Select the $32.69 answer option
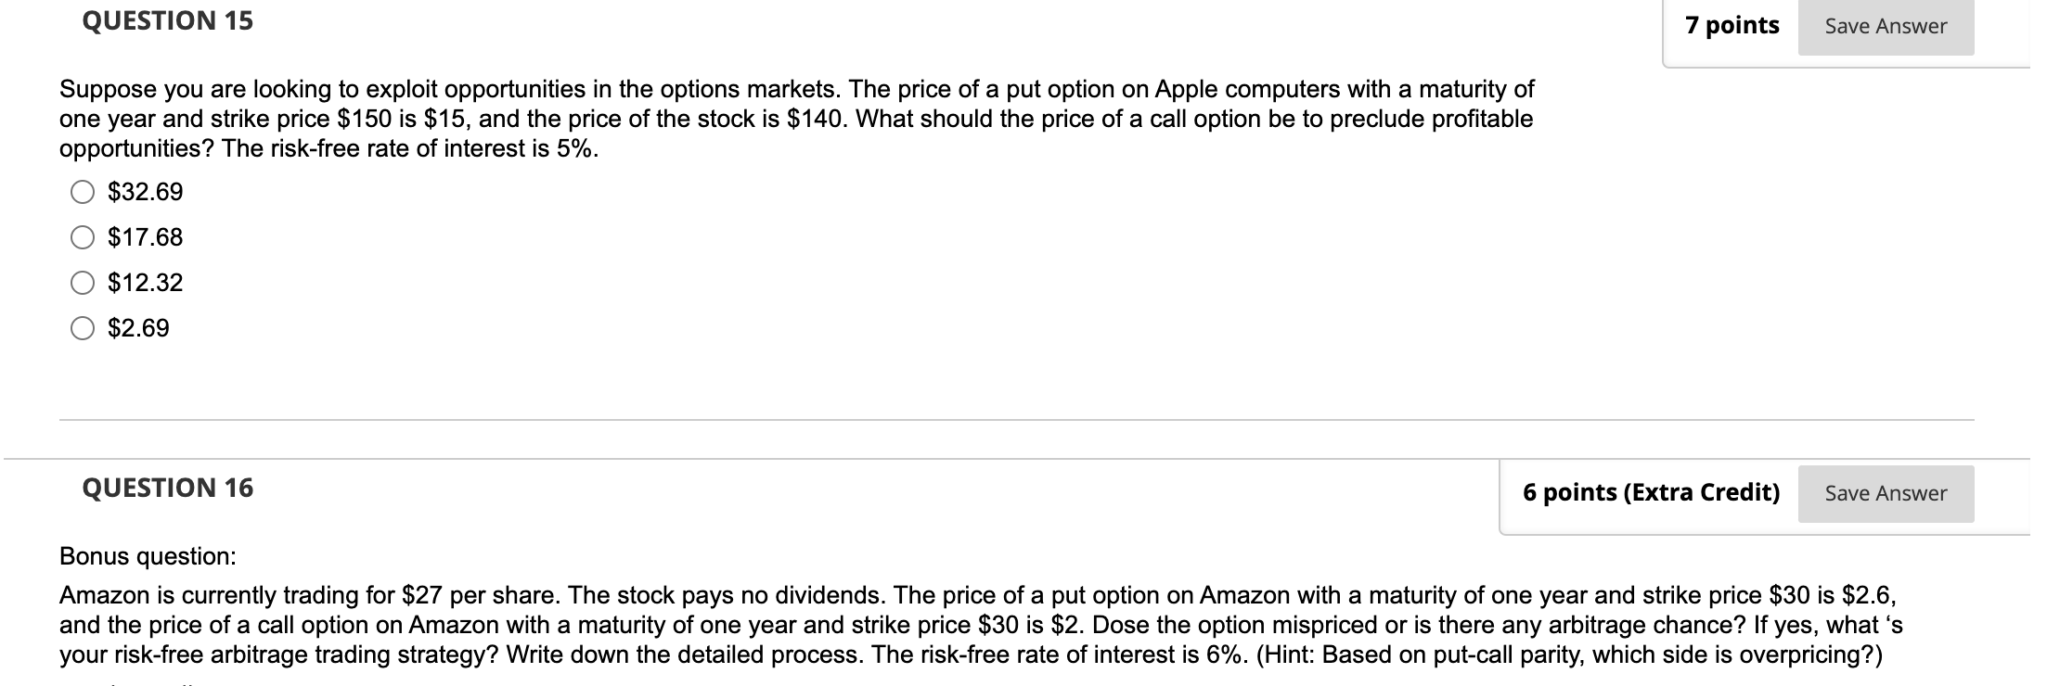 pyautogui.click(x=84, y=192)
